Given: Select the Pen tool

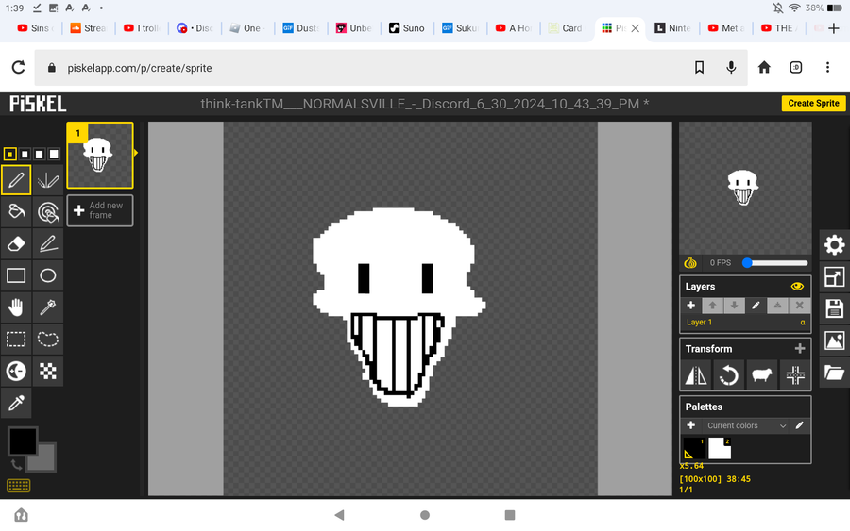Looking at the screenshot, I should tap(16, 180).
